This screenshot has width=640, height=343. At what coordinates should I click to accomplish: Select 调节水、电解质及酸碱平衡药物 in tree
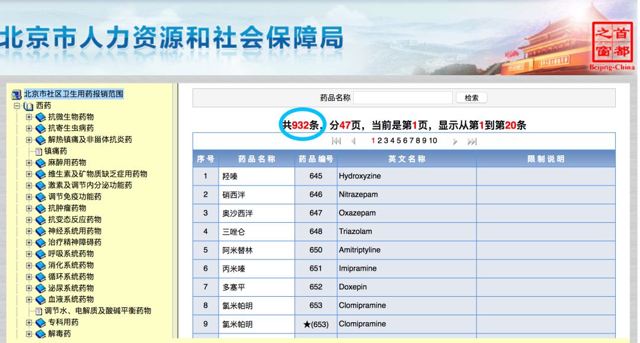coord(98,311)
